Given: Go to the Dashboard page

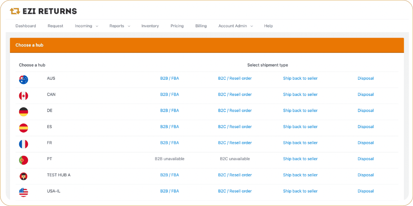Looking at the screenshot, I should 26,26.
